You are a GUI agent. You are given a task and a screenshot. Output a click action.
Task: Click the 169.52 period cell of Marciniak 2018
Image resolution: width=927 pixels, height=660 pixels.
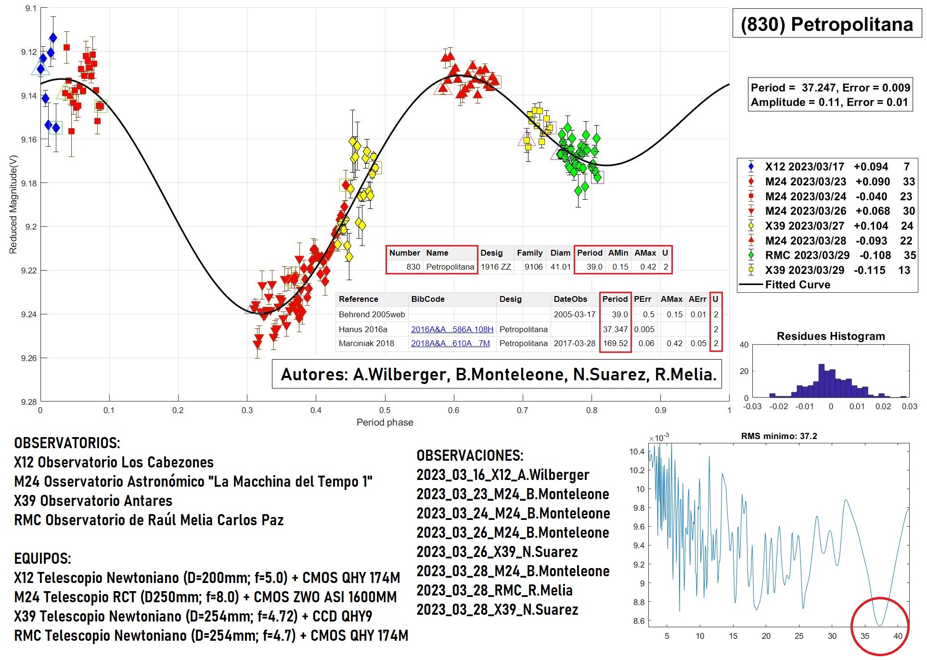click(615, 343)
